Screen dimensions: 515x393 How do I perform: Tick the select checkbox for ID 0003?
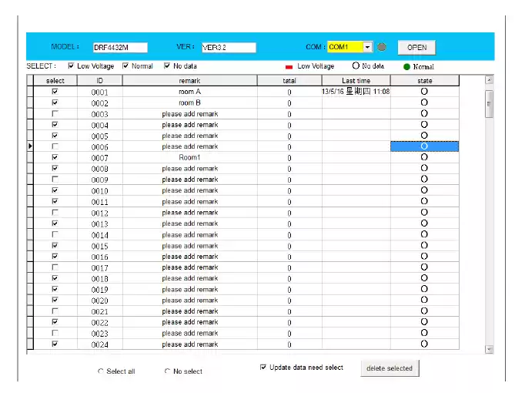(x=55, y=114)
